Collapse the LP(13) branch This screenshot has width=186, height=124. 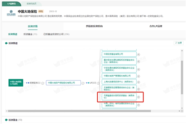point(98,83)
